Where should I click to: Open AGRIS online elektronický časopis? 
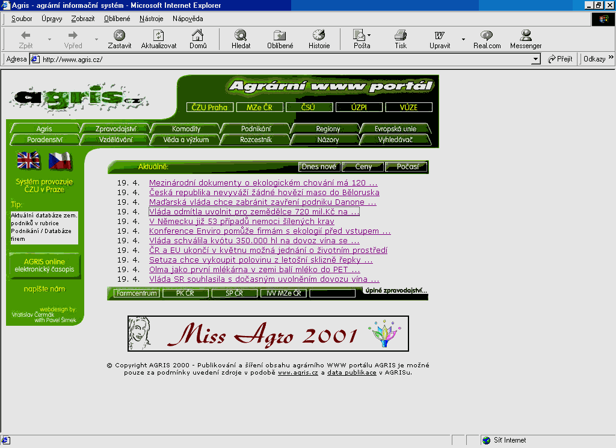[45, 266]
